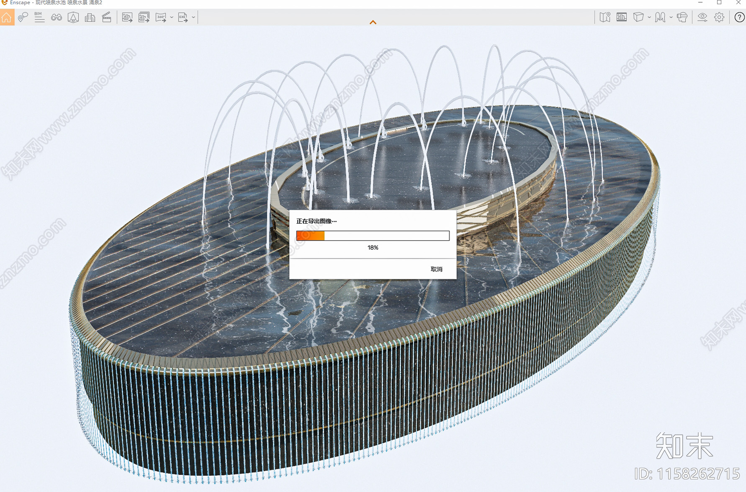Click the 360 panorama export icon
Screen dimensions: 746x492
(161, 18)
